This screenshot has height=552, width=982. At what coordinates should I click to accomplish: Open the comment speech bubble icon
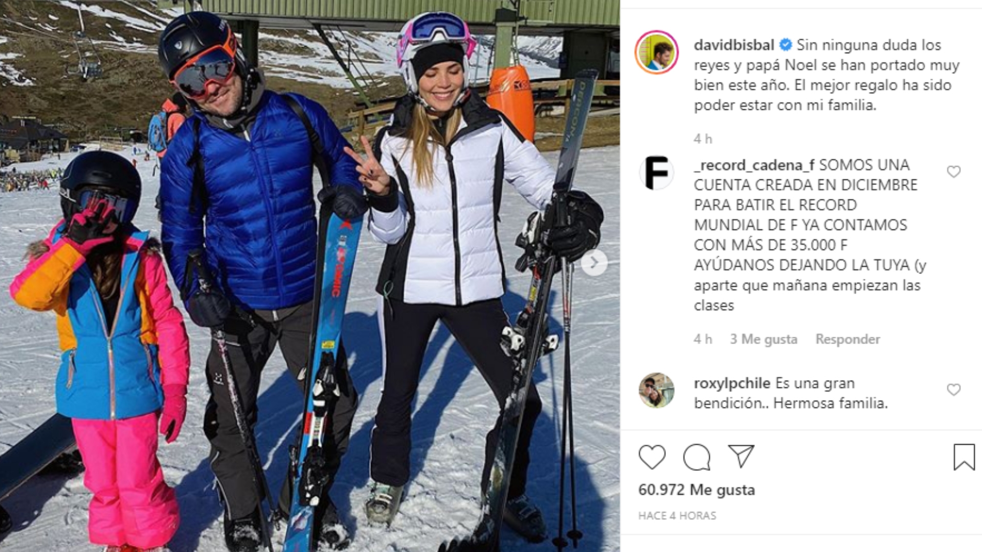point(697,457)
